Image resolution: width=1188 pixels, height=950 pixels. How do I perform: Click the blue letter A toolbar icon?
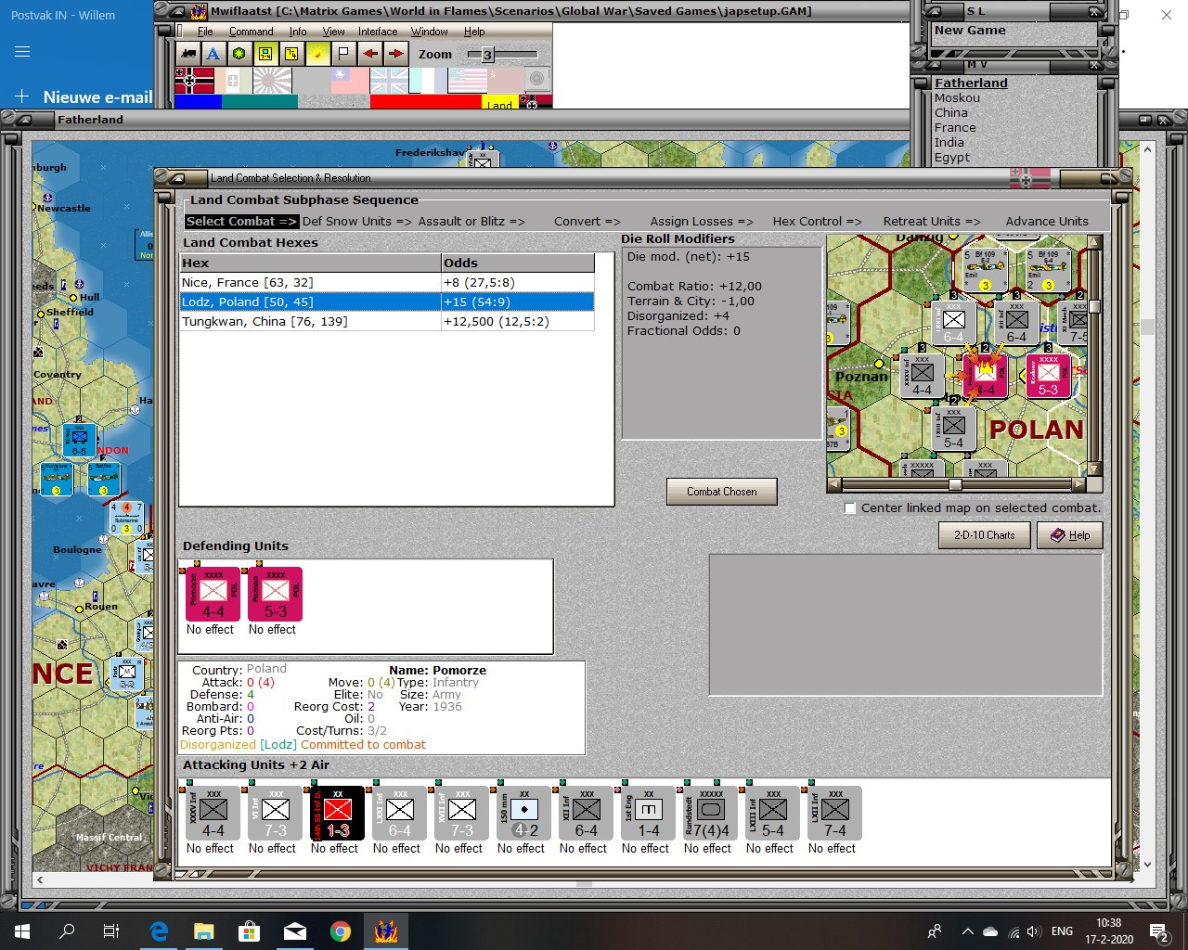point(213,54)
